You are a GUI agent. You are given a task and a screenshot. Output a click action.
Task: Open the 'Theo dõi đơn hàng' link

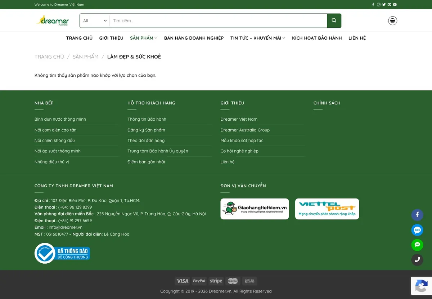click(146, 140)
